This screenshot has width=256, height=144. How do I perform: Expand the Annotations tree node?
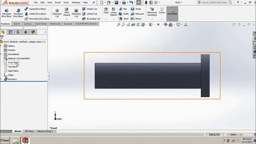click(x=1, y=54)
